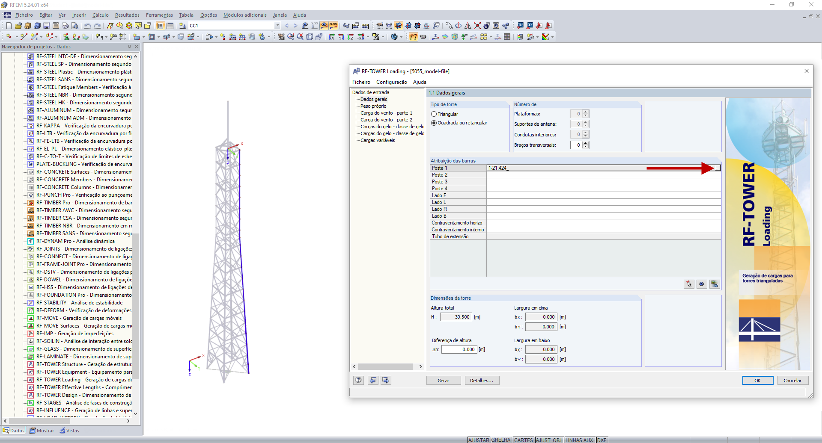Select the Quadrada ou retangular option
Screen dimensions: 822x443
click(x=434, y=123)
